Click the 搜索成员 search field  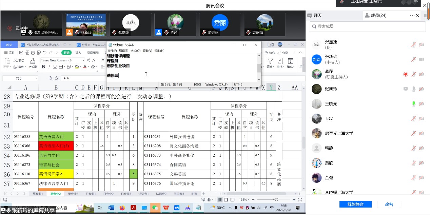(x=368, y=26)
